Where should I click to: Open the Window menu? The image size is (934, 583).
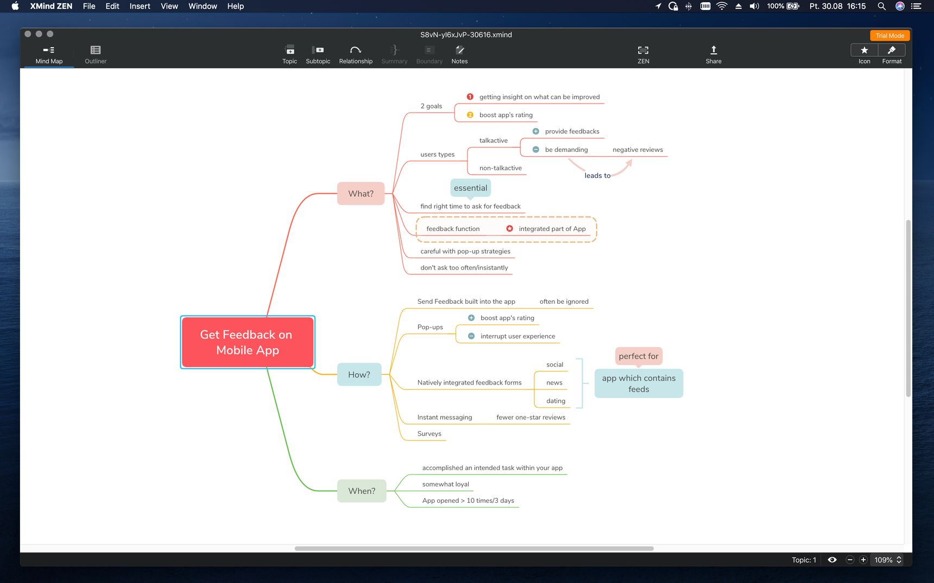coord(203,6)
